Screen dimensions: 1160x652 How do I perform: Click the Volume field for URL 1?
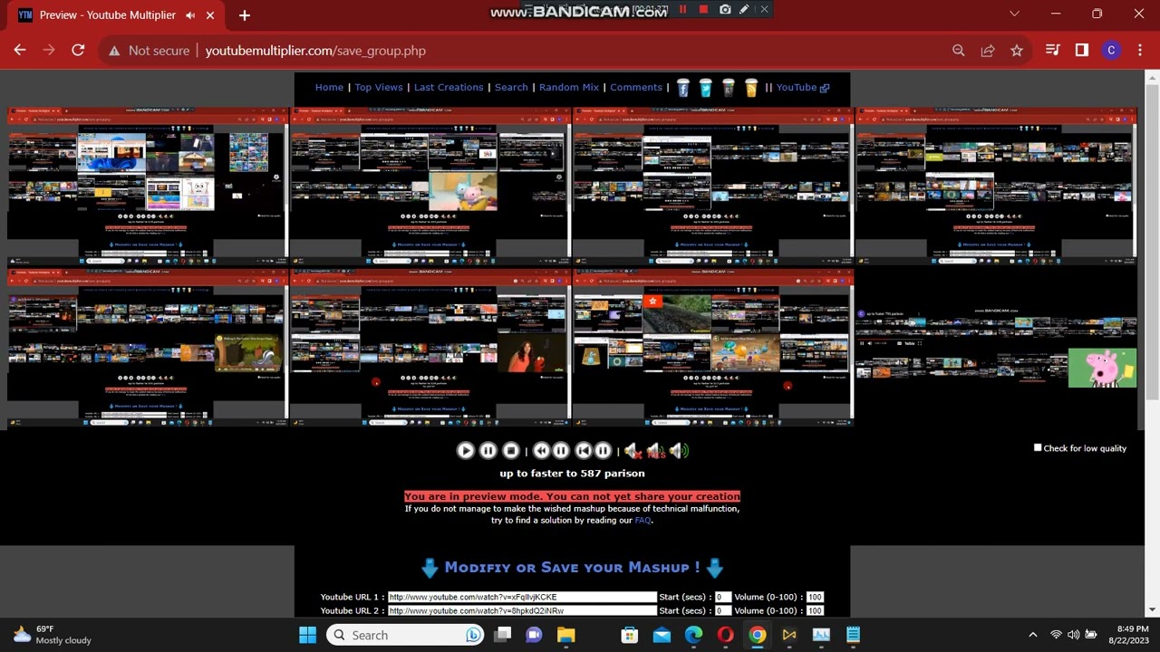[x=815, y=597]
